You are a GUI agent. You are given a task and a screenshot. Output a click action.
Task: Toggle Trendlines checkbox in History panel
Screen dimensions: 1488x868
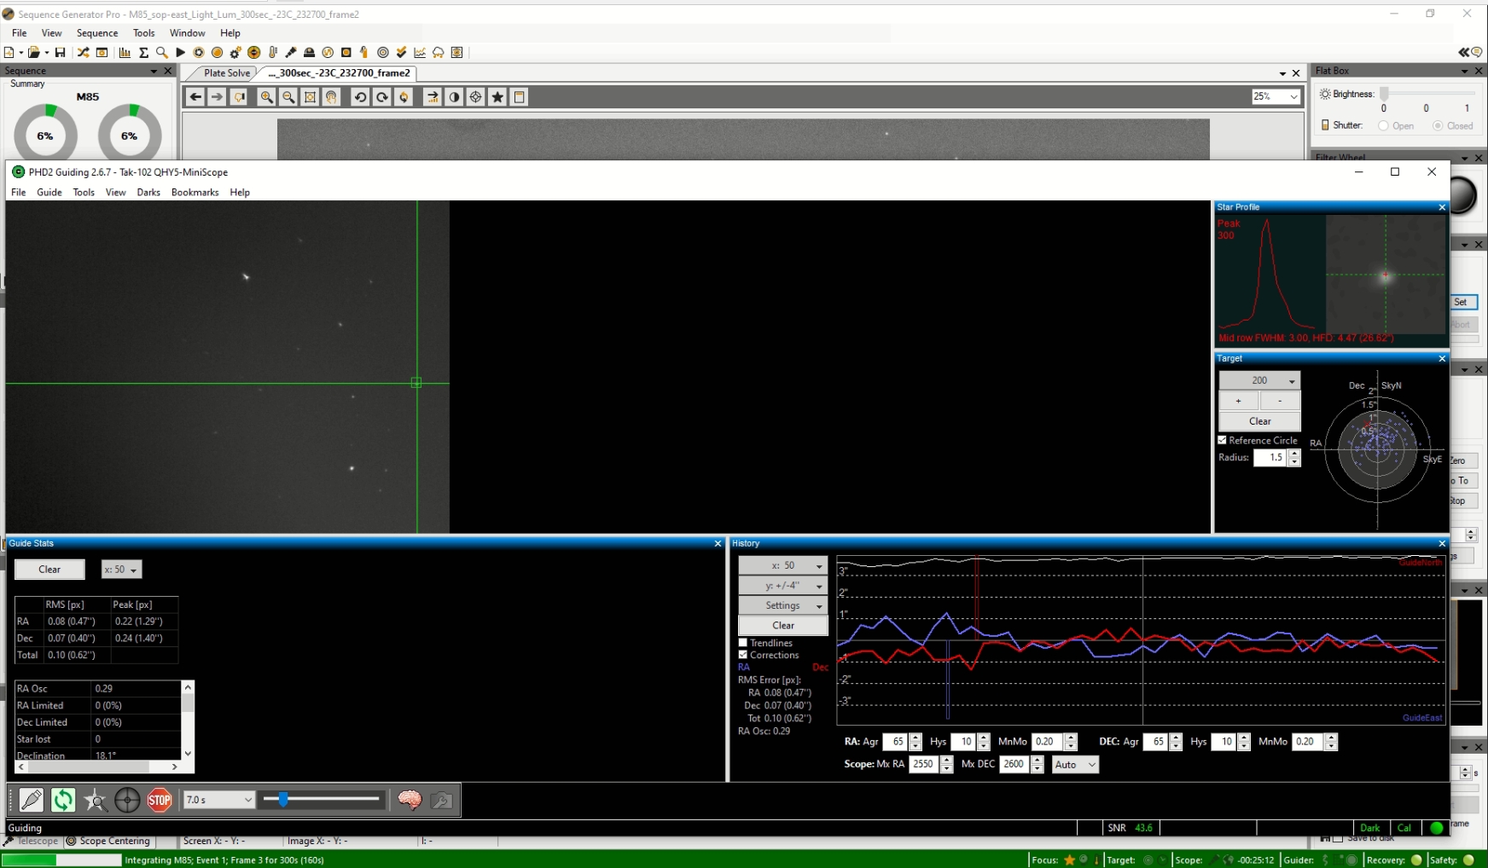tap(743, 643)
